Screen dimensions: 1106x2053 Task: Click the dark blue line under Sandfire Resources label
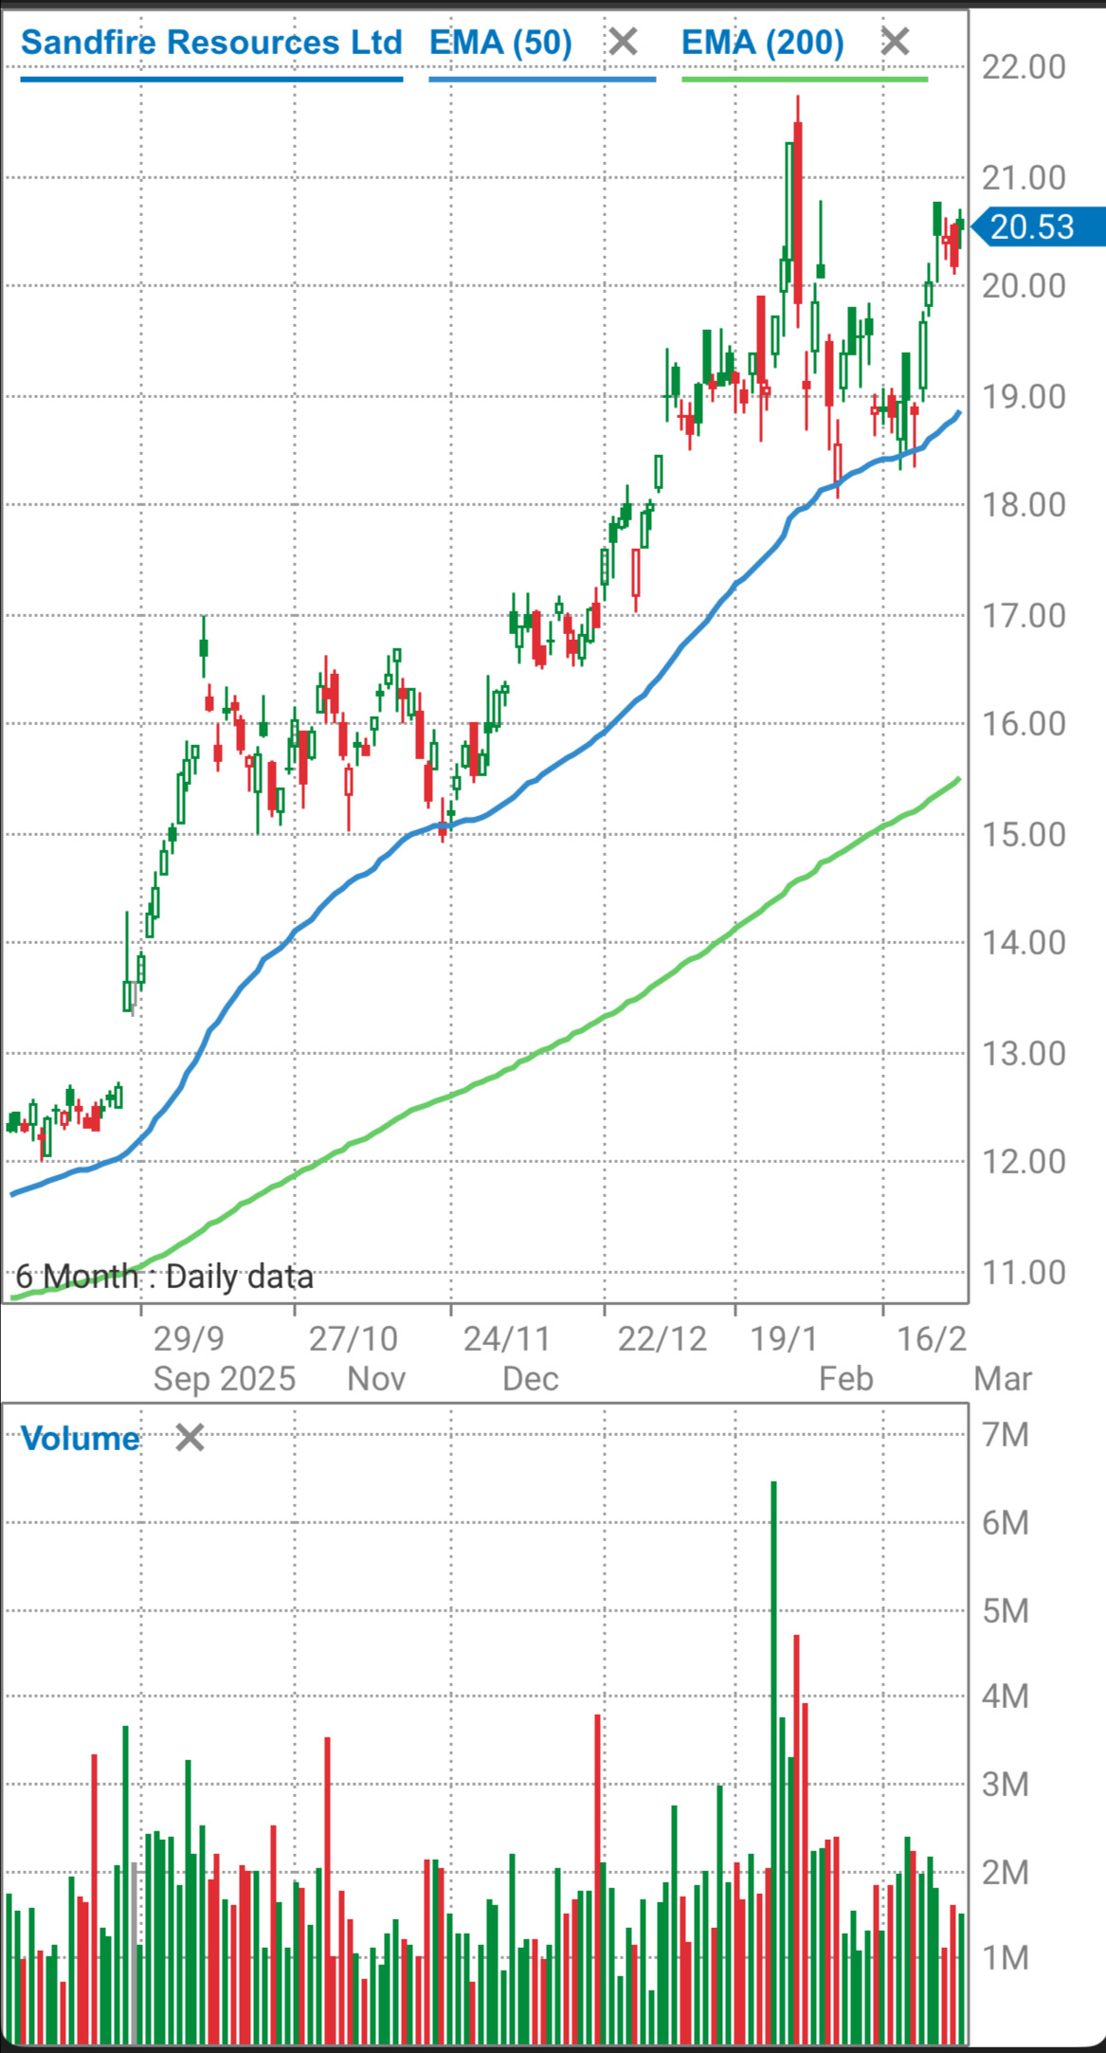(211, 80)
